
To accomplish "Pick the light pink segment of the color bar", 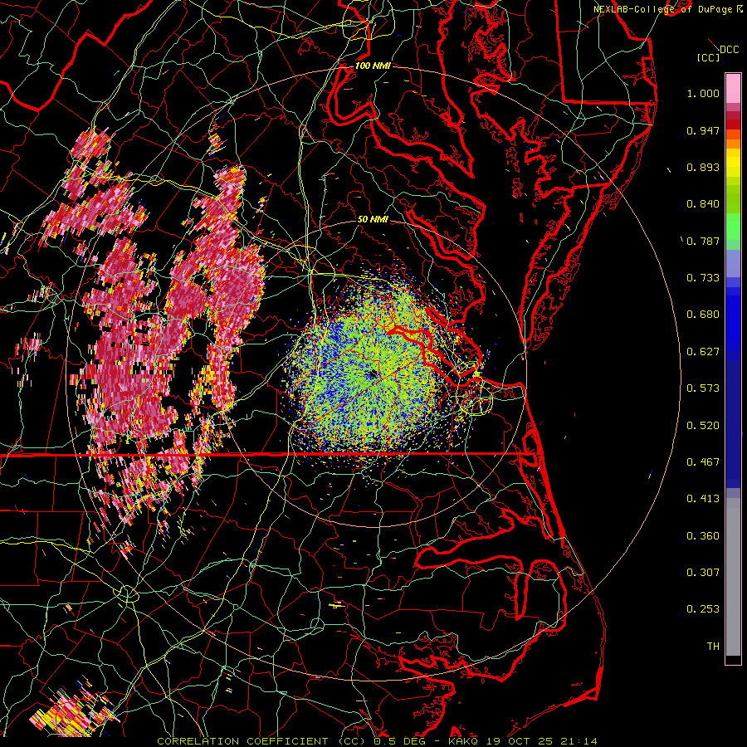I will pos(733,89).
